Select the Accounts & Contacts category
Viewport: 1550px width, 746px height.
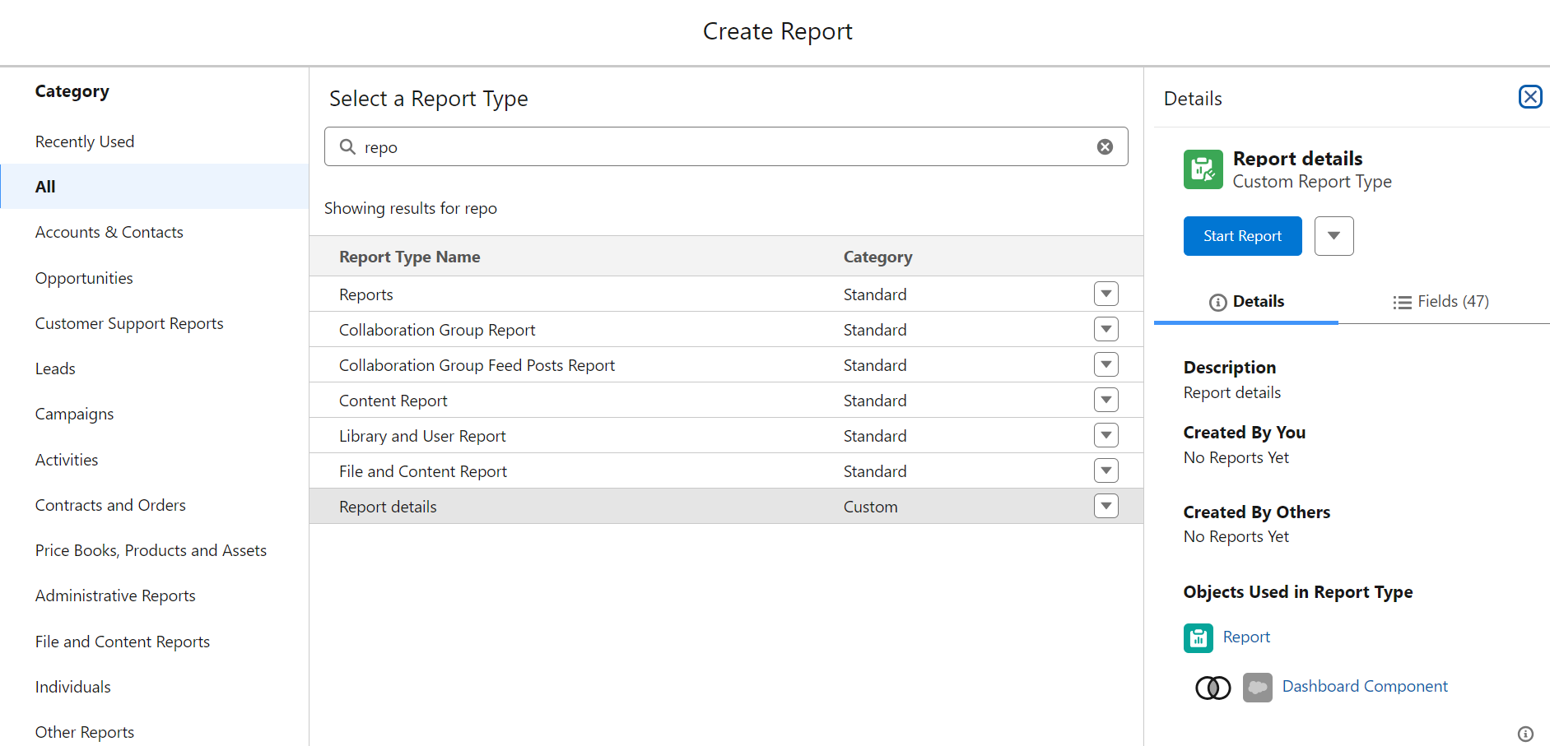[155, 232]
